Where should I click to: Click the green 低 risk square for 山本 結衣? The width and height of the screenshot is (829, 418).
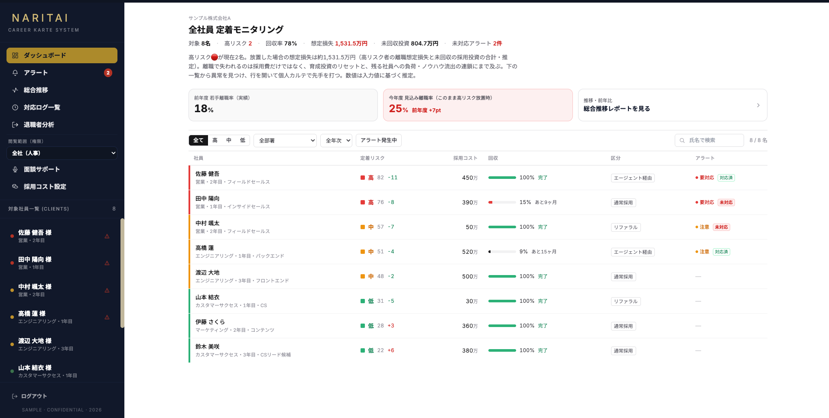pos(363,301)
